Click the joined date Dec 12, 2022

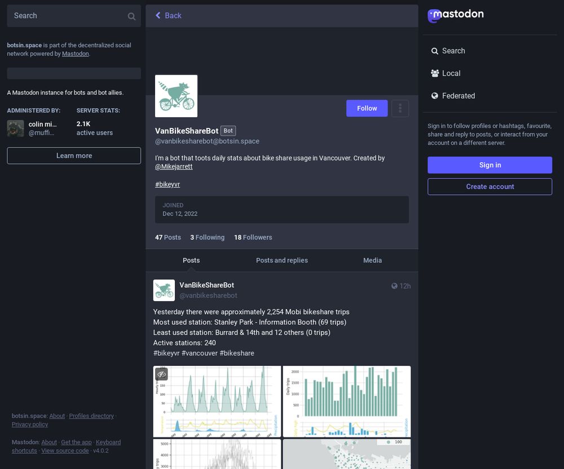(180, 214)
